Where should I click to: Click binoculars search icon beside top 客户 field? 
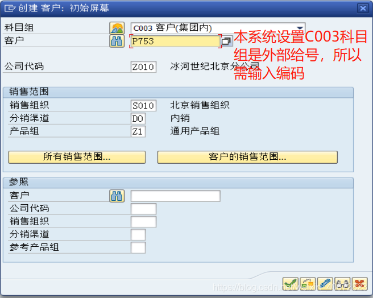click(117, 41)
